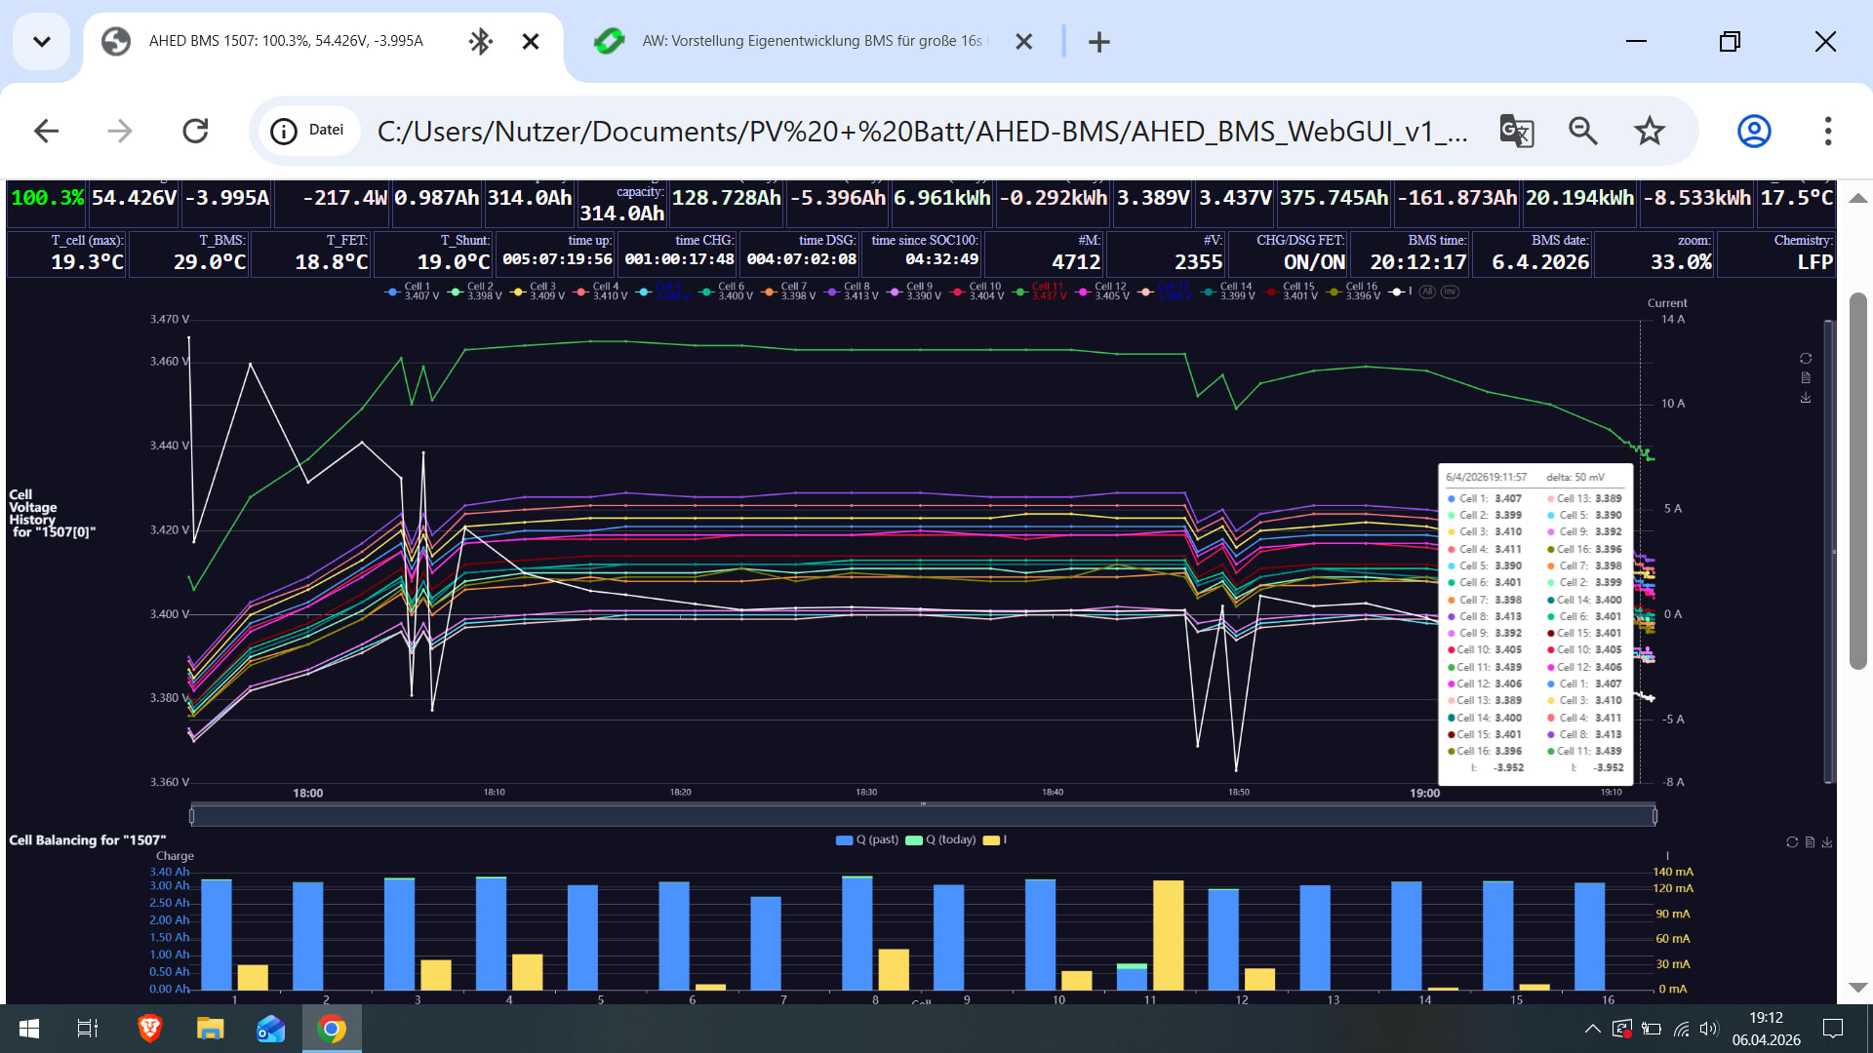Save Cell Balancing chart as image
The height and width of the screenshot is (1053, 1873).
(x=1827, y=842)
